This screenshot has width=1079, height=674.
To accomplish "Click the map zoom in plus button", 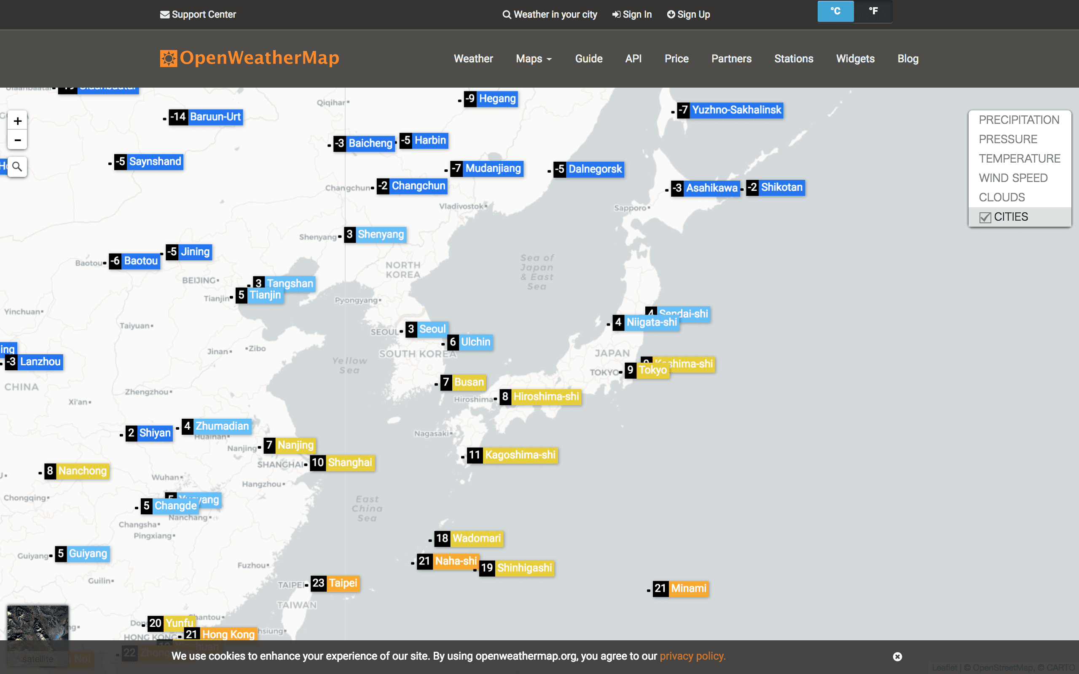I will tap(17, 121).
